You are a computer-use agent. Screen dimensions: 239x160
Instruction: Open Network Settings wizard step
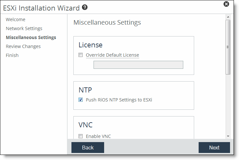tap(24, 28)
